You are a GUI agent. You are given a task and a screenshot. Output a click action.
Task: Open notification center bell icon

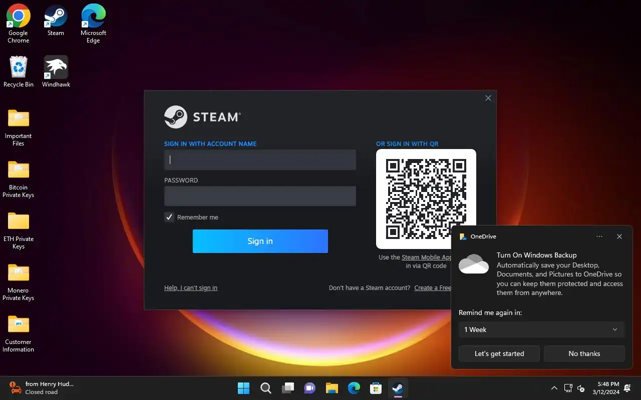(x=628, y=388)
